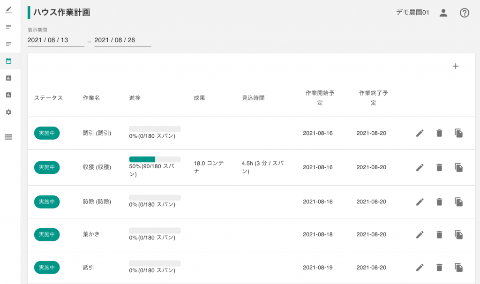Screen dimensions: 480x284
Task: Expand the hamburger menu in the sidebar
Action: click(x=8, y=137)
